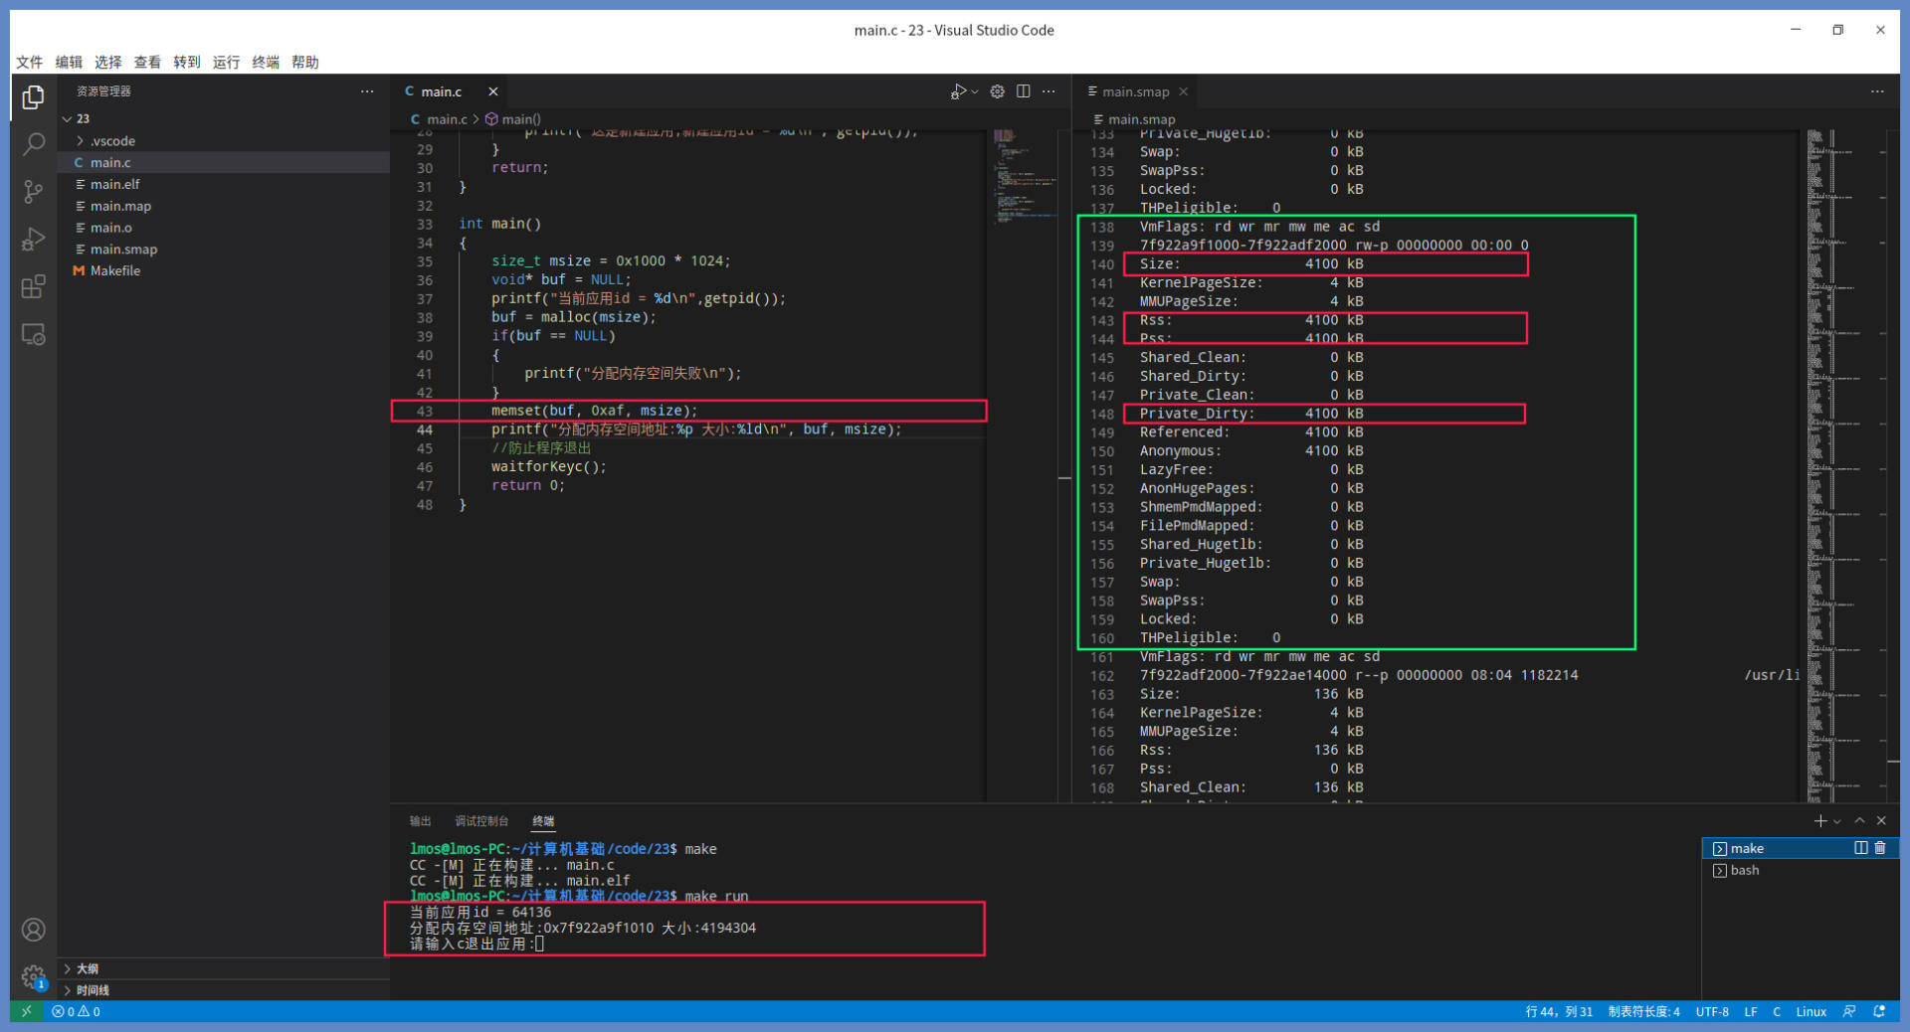Open the Source Control view
This screenshot has height=1032, width=1910.
pyautogui.click(x=33, y=192)
